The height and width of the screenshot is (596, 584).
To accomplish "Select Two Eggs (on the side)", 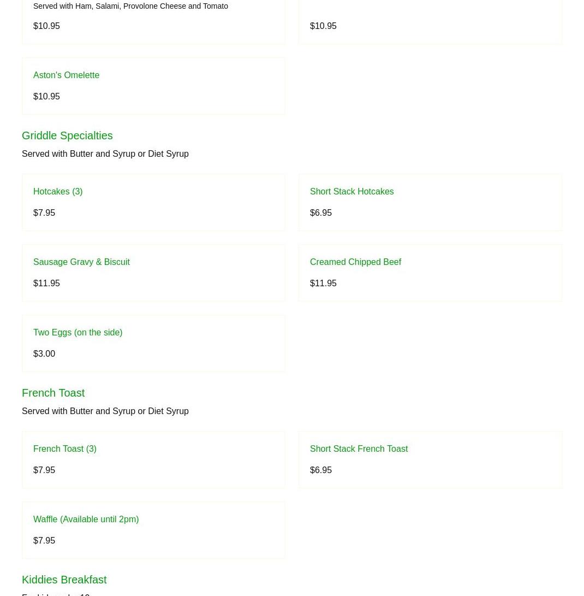I will coord(78,333).
